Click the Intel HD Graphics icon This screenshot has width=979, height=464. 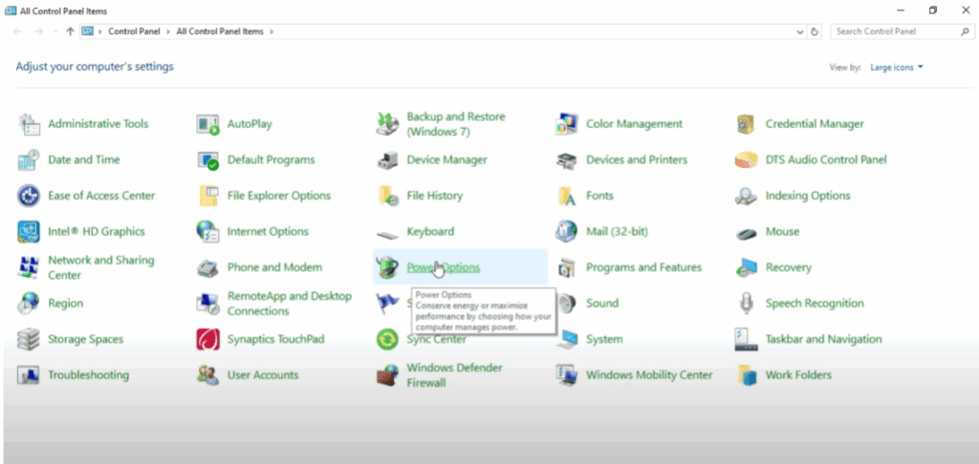[29, 231]
